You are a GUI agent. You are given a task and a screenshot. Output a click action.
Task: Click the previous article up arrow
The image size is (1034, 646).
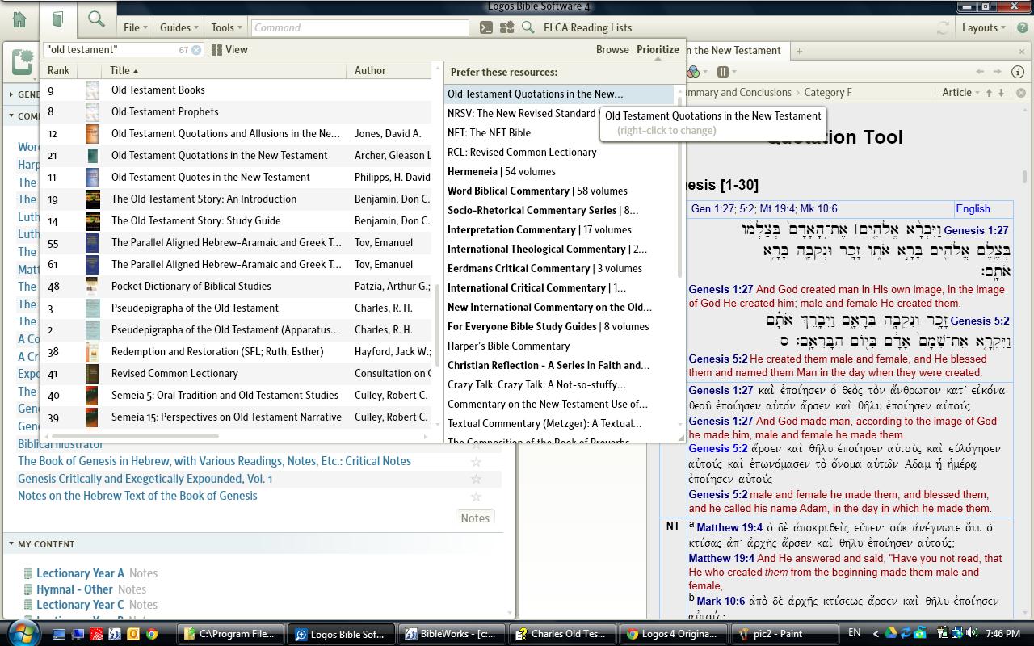(988, 93)
